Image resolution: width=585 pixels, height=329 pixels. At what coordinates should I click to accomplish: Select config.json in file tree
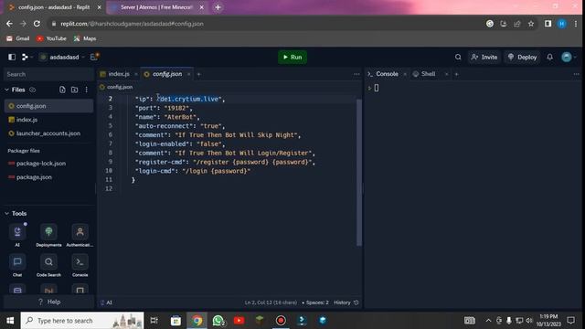tap(48, 106)
